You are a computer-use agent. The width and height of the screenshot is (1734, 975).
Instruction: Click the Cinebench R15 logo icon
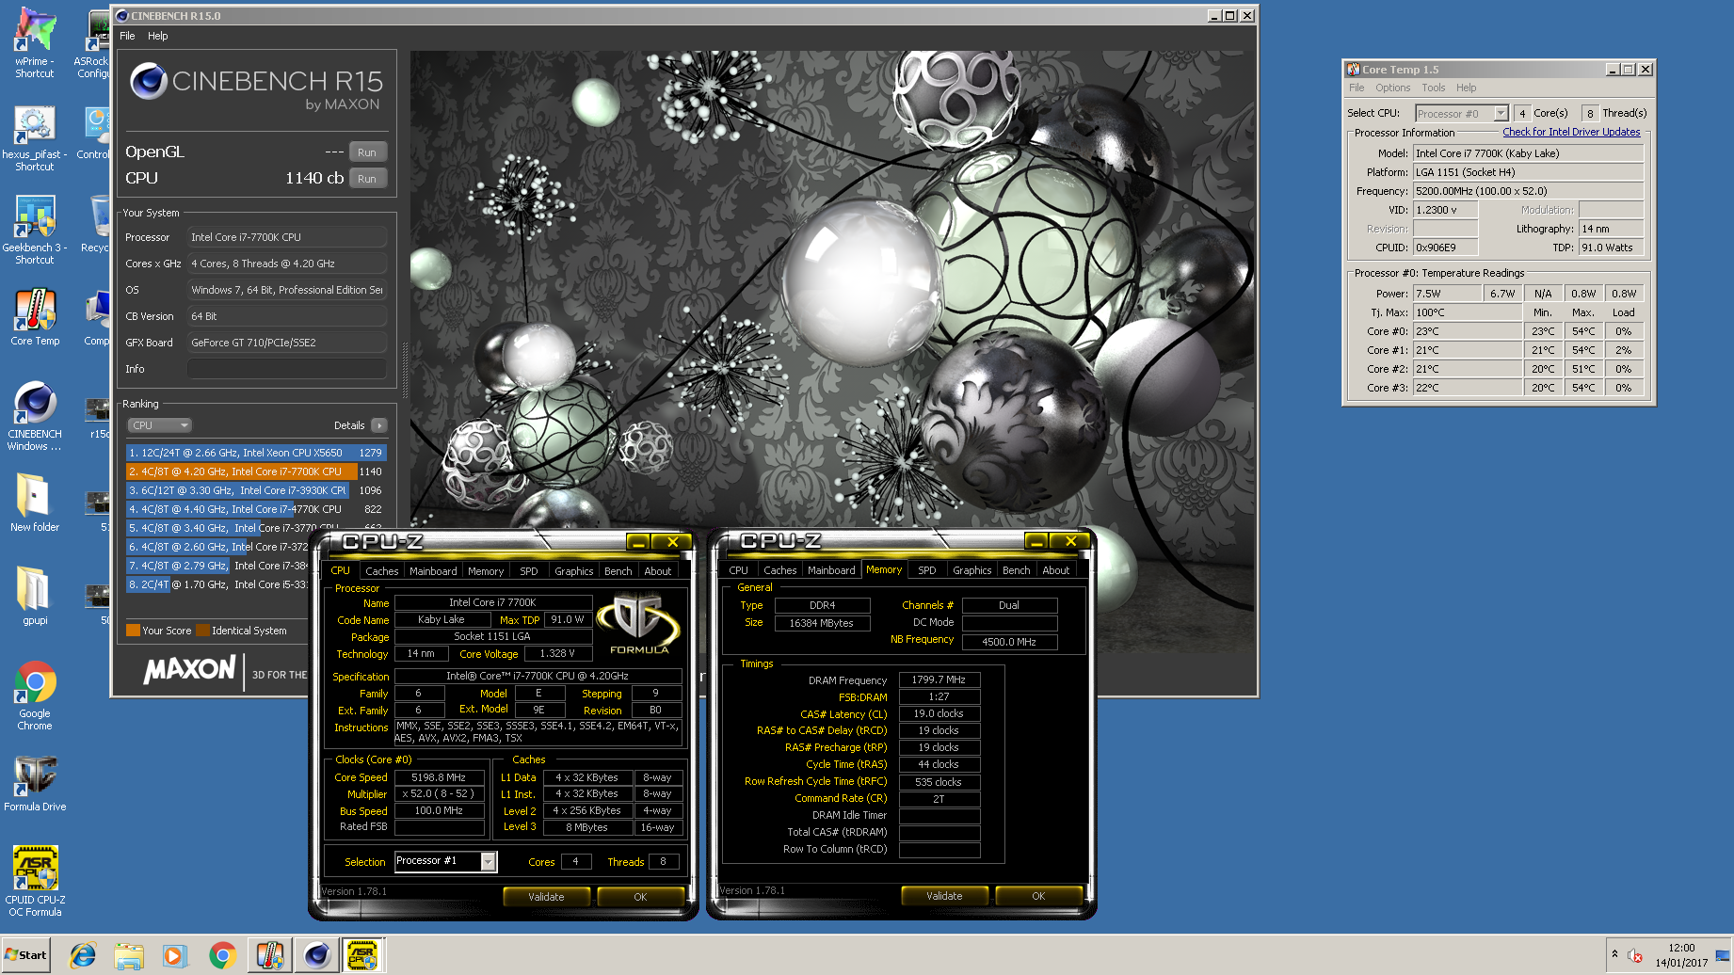click(149, 82)
